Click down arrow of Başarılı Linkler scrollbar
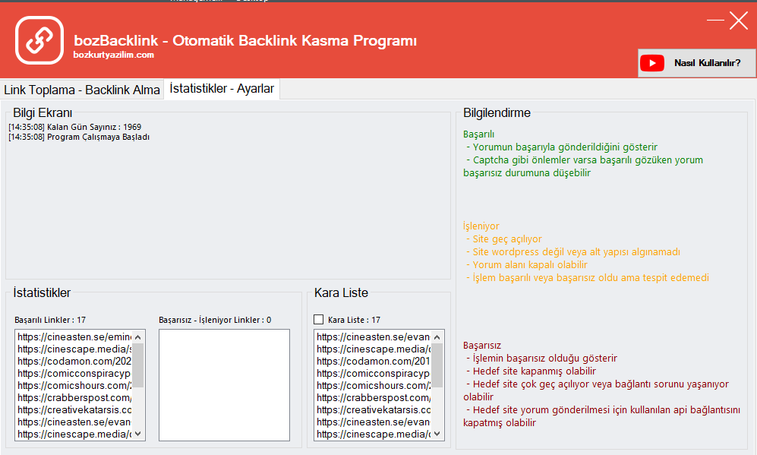Viewport: 757px width, 455px height. click(138, 433)
